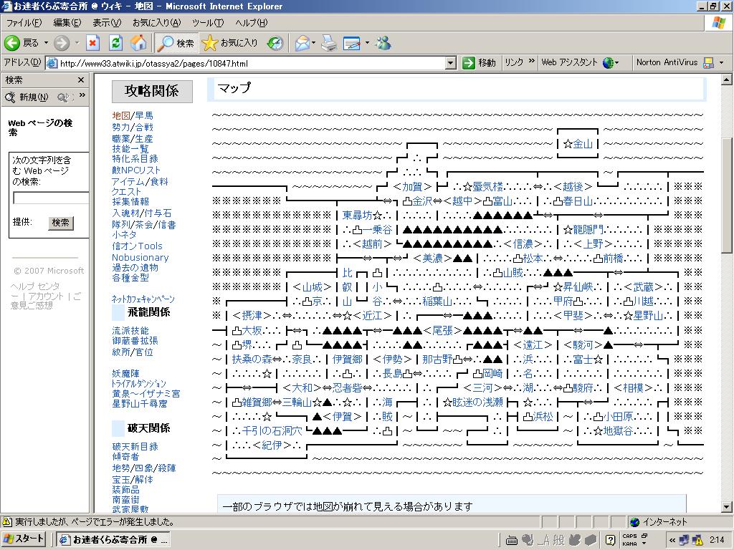
Task: Expand the address bar dropdown
Action: (450, 63)
